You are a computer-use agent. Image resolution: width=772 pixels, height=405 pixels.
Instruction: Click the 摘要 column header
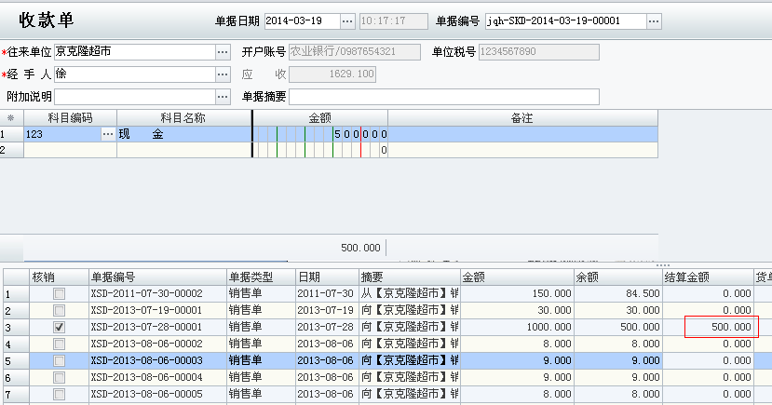[x=410, y=277]
